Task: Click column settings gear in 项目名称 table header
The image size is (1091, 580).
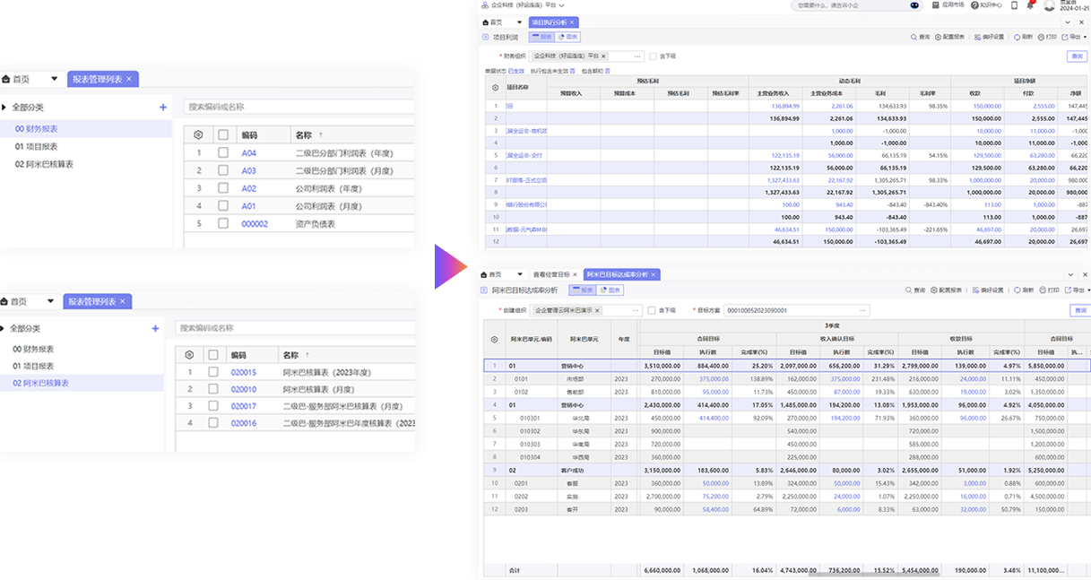Action: [495, 88]
